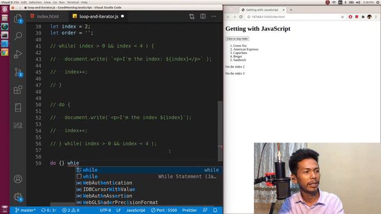Reload the page in Chrome
Image resolution: width=381 pixels, height=214 pixels.
point(241,17)
